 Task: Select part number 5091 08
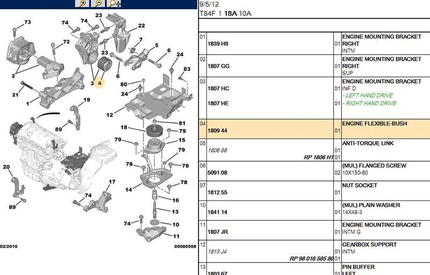(x=217, y=173)
